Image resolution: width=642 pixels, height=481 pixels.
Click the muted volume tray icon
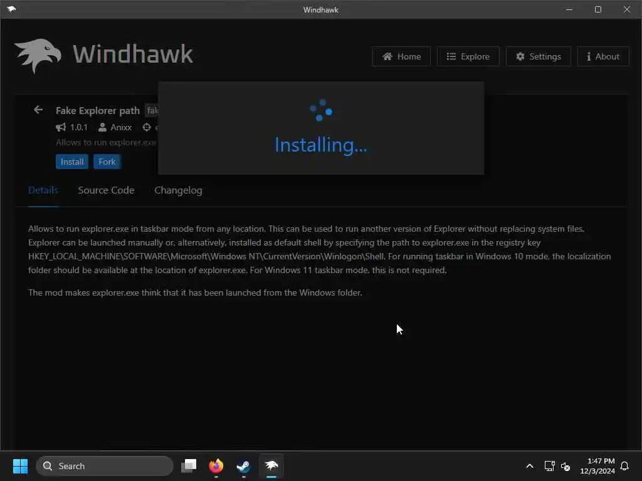pos(566,466)
